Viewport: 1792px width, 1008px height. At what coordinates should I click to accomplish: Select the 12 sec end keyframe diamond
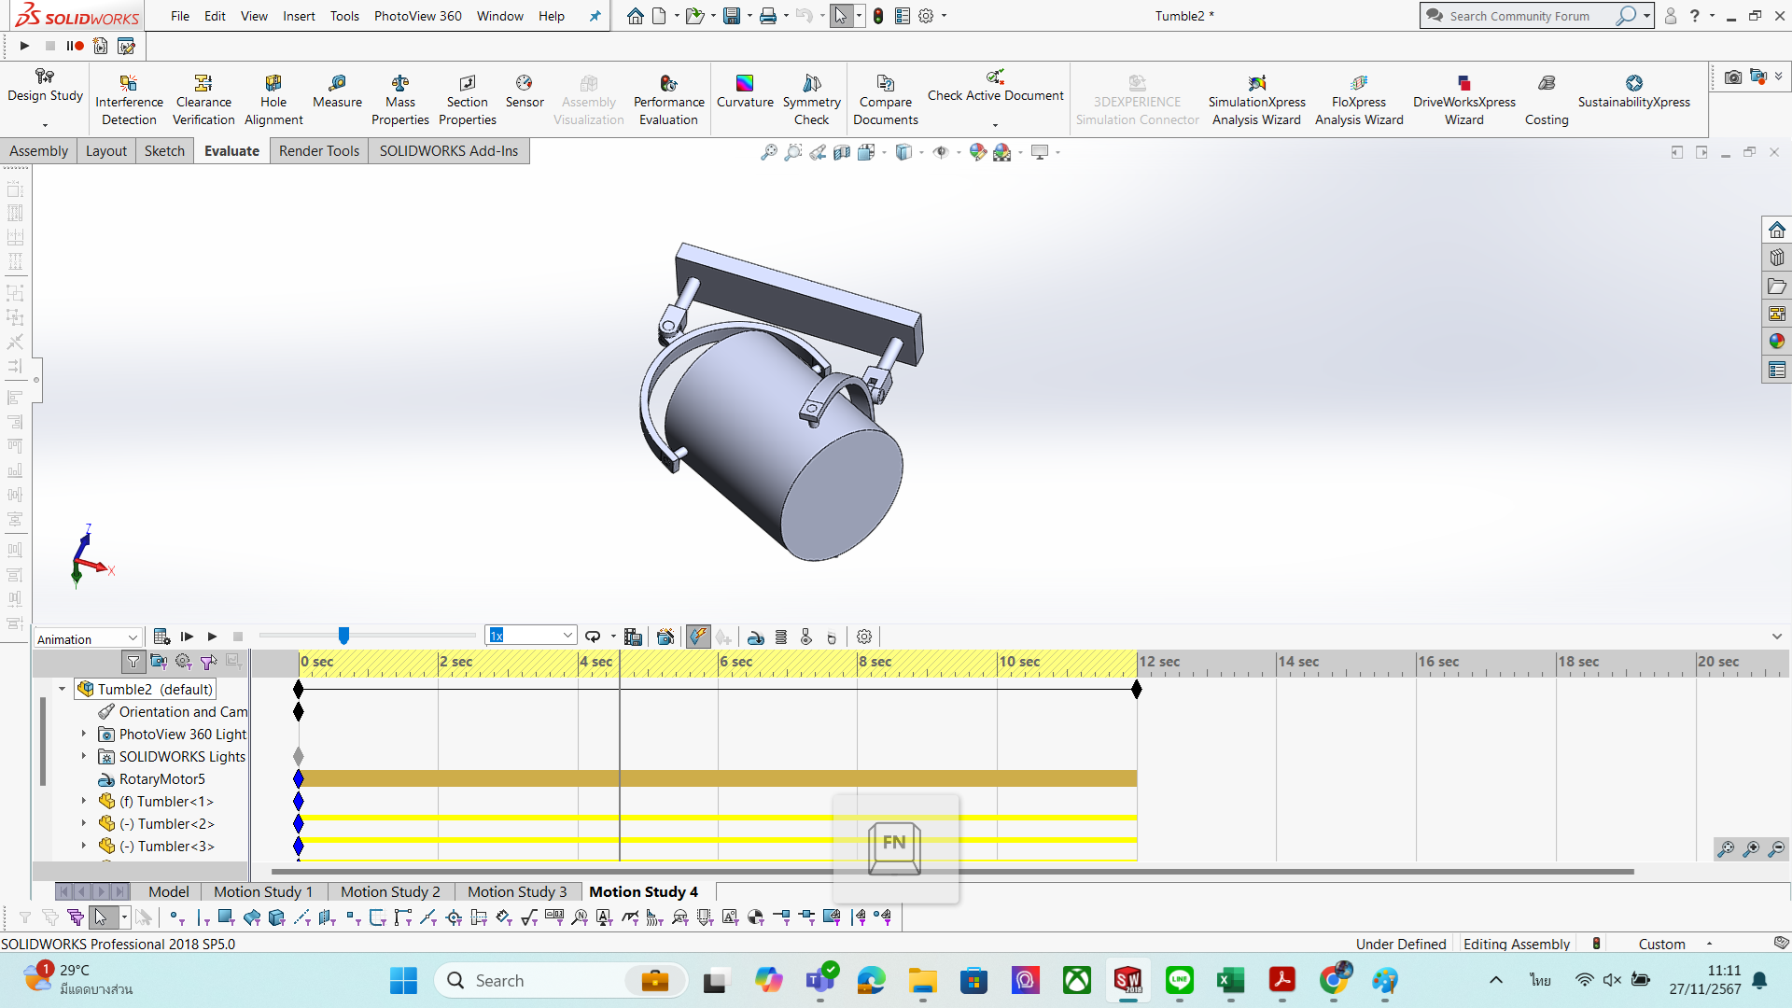coord(1136,690)
